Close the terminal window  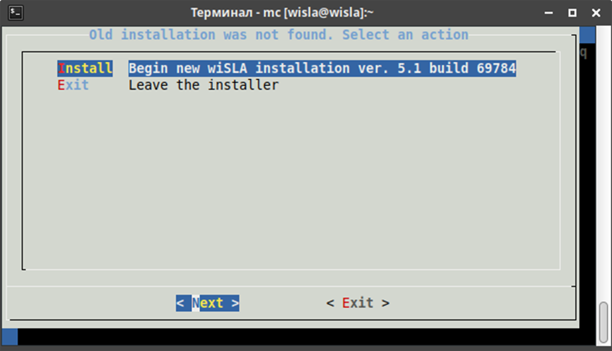596,13
